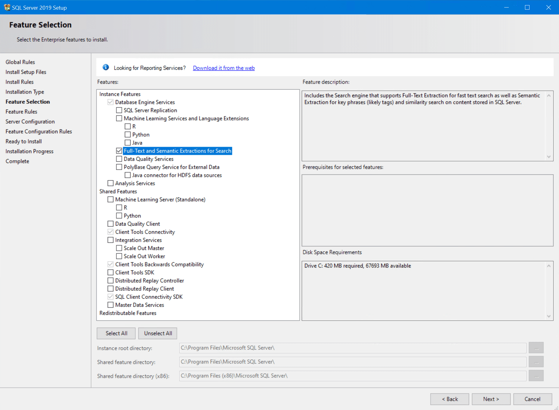Check Machine Learning Services and Language Extensions
Viewport: 559px width, 410px height.
click(119, 118)
